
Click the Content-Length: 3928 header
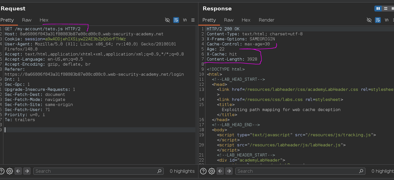click(x=232, y=59)
